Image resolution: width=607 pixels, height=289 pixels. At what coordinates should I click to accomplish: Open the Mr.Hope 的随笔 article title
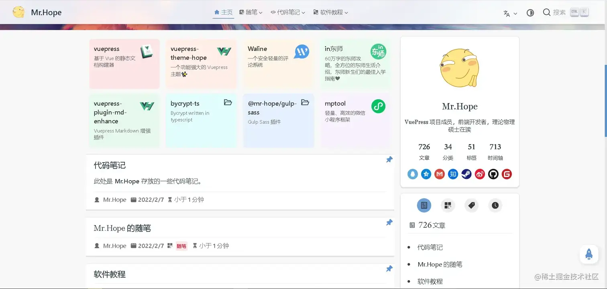coord(122,228)
